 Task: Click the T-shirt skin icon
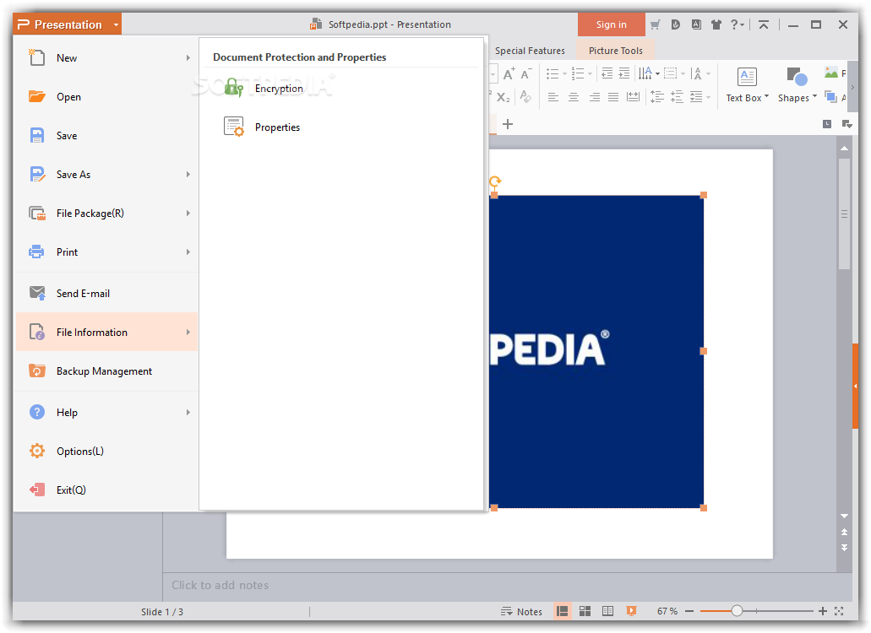tap(716, 24)
